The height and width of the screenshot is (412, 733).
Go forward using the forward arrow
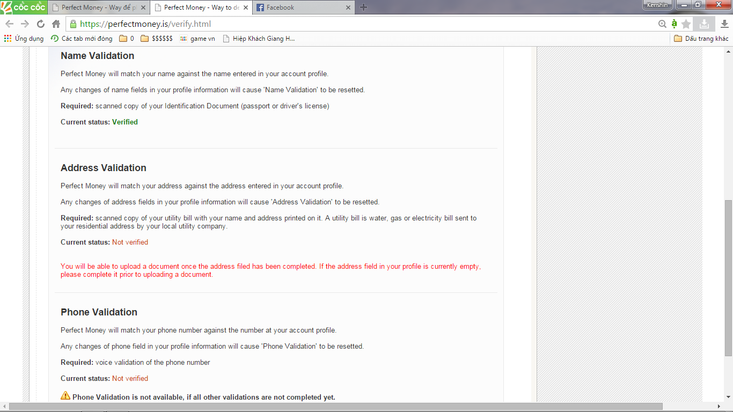[25, 24]
